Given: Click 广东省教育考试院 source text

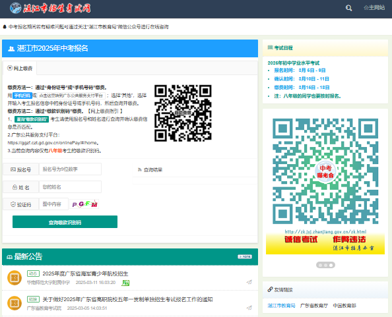Looking at the screenshot, I should click(x=44, y=308).
